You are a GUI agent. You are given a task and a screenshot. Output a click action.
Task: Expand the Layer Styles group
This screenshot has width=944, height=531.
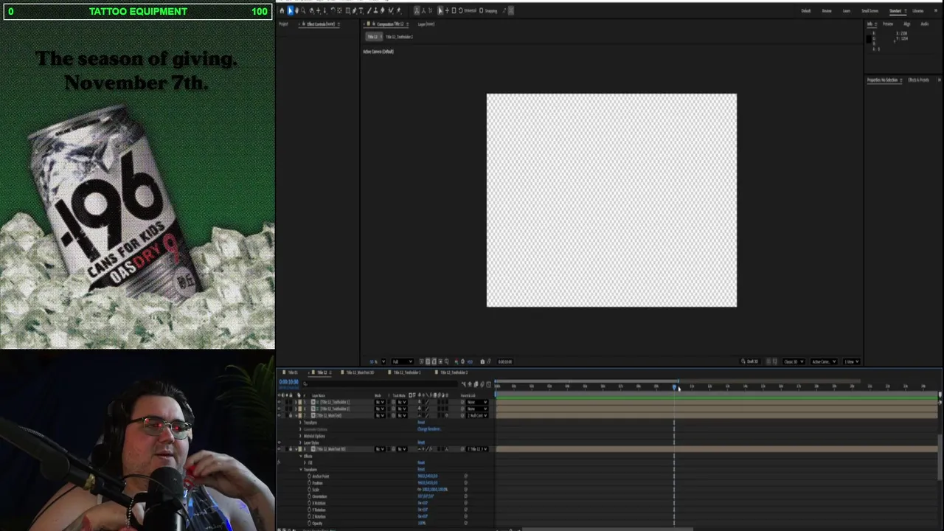pos(300,442)
